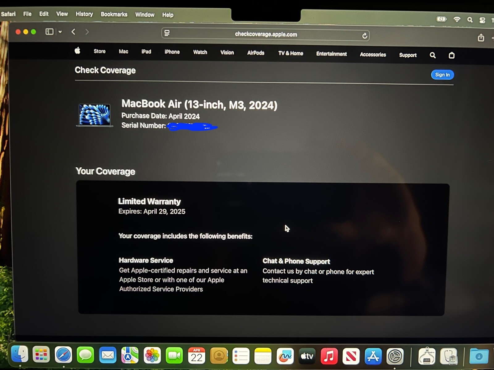Open the Vision navigation link
This screenshot has height=370, width=494.
point(227,52)
